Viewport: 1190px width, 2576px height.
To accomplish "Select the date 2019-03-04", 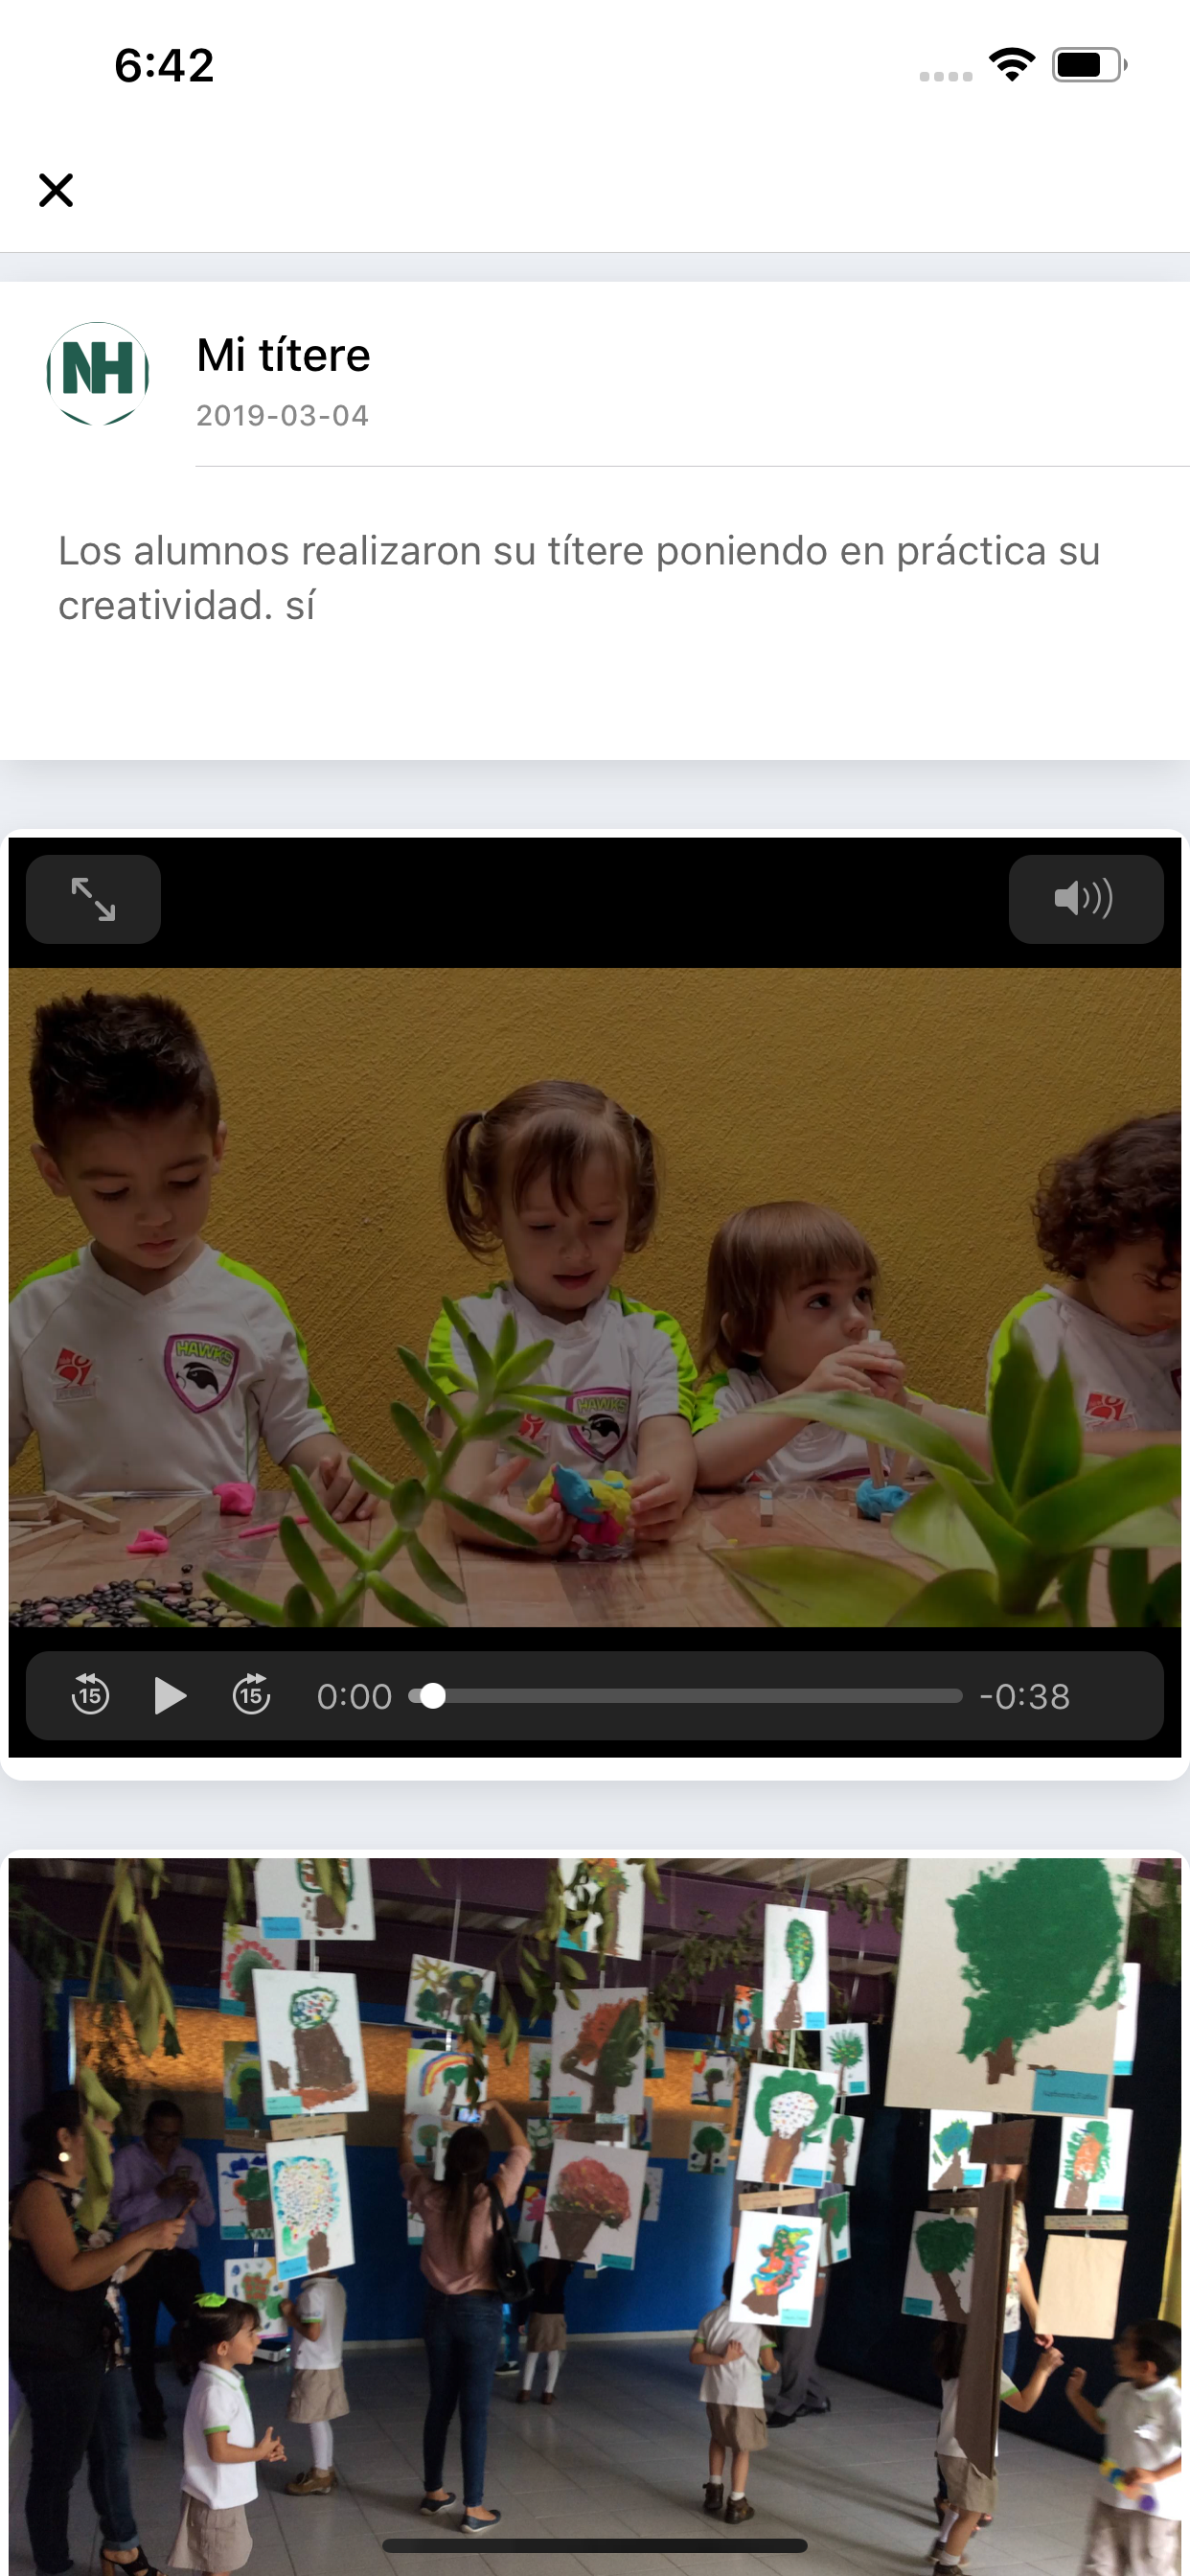I will coord(282,415).
